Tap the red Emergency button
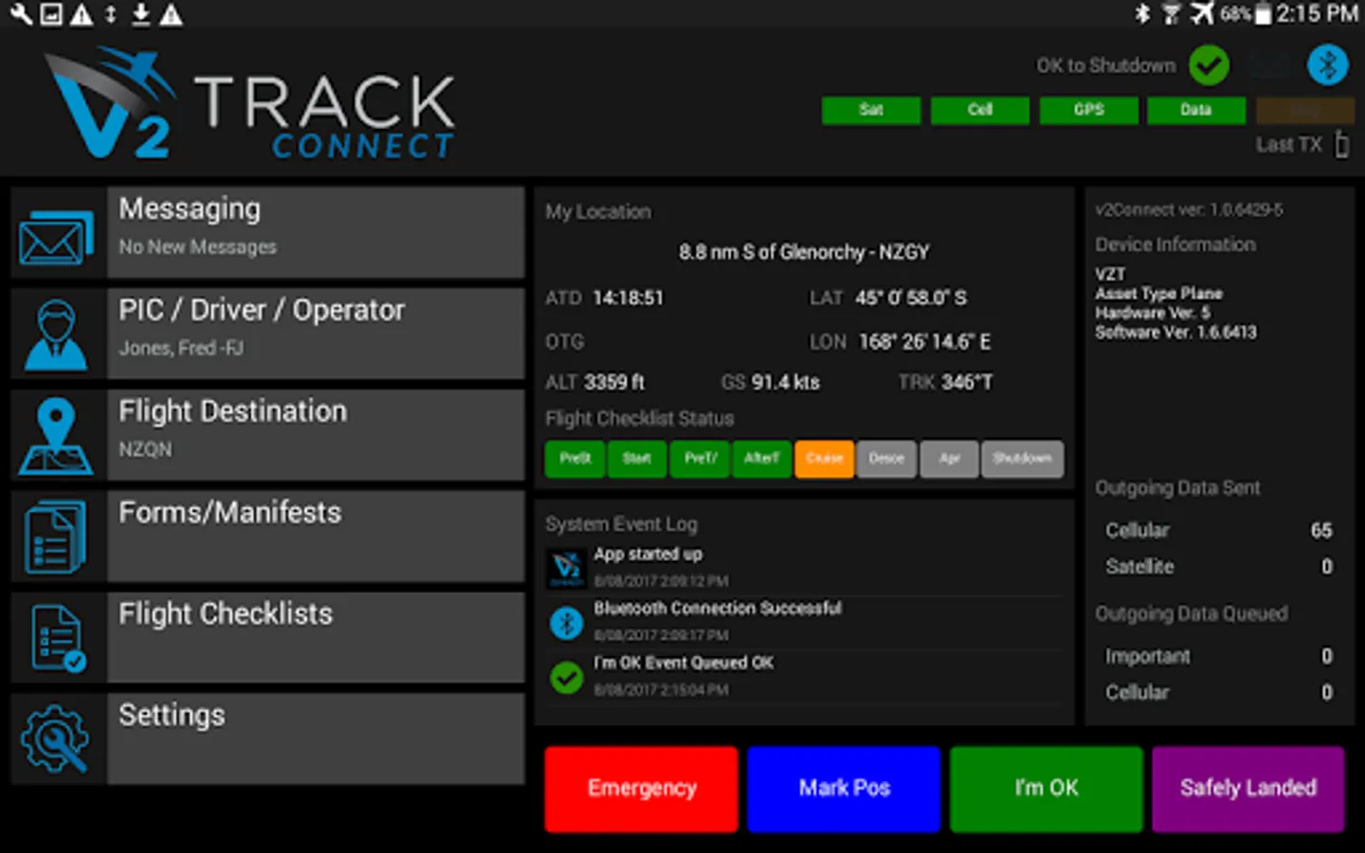 [642, 789]
